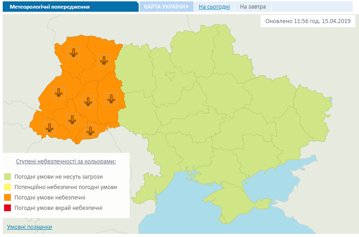Click the yellow legend swatch for potentially dangerous
359x237 pixels.
[x=8, y=187]
